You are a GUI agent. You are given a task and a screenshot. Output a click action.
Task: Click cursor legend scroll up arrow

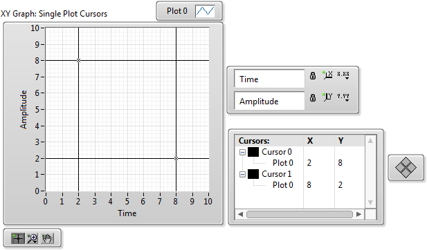[370, 140]
